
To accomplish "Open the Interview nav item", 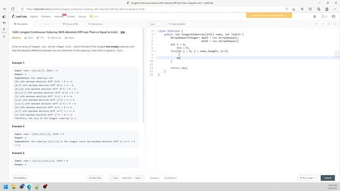I will [x=59, y=16].
